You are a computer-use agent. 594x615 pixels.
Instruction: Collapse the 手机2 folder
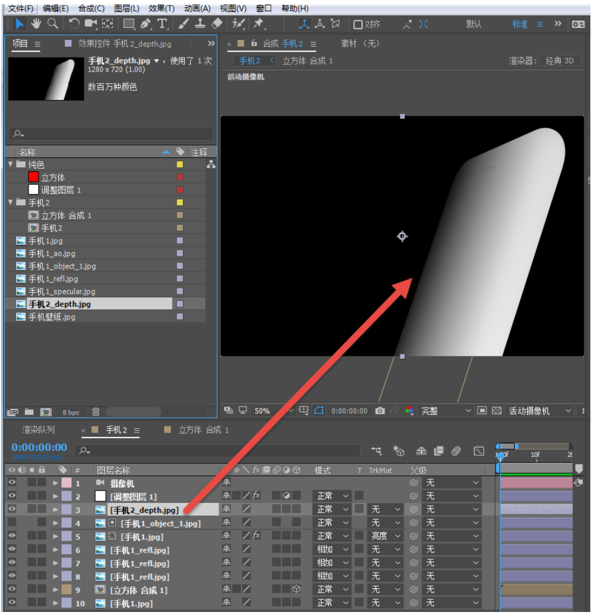10,202
